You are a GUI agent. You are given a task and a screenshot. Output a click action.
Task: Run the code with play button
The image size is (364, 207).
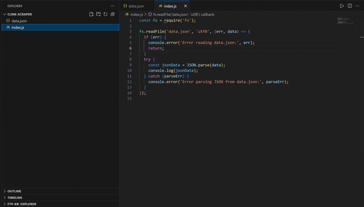point(342,6)
